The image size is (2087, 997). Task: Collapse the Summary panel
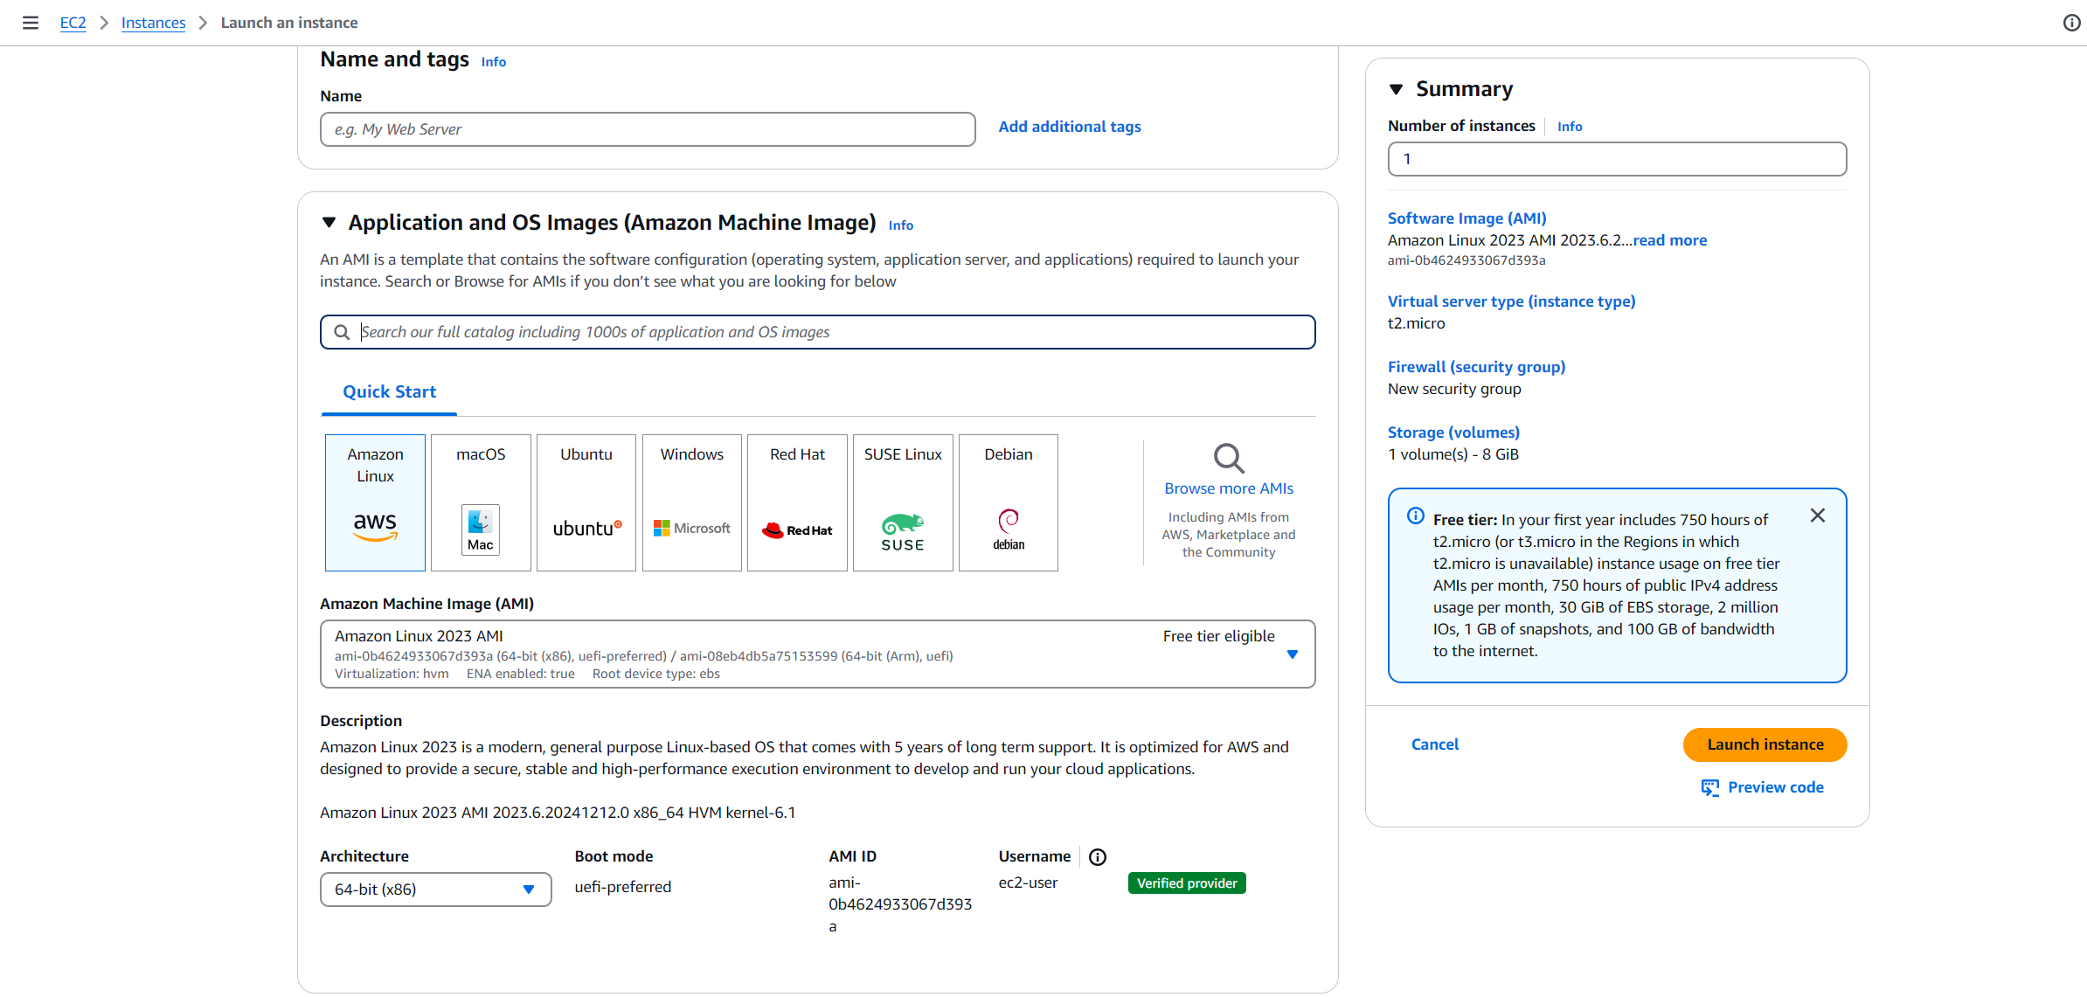click(x=1396, y=89)
